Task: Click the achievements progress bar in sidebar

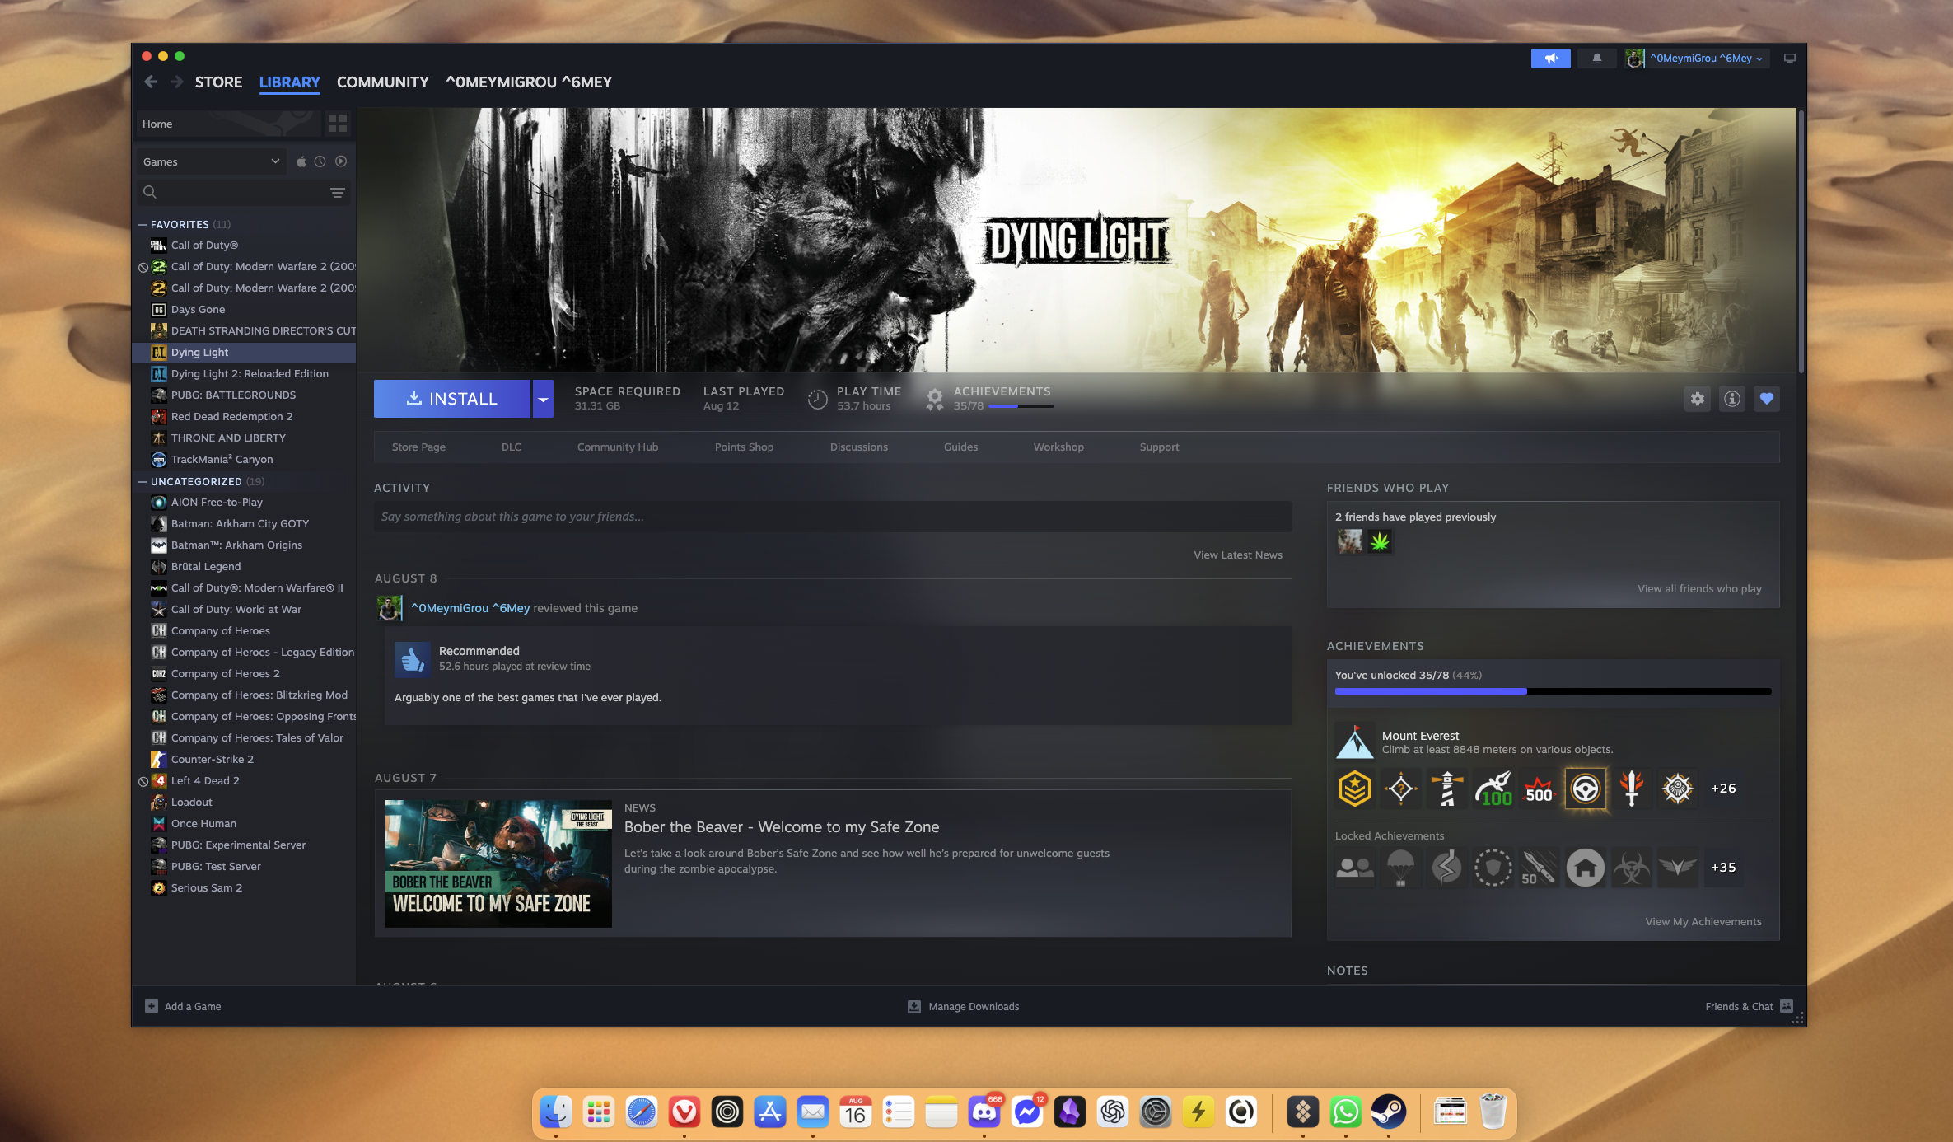Action: (x=1553, y=691)
